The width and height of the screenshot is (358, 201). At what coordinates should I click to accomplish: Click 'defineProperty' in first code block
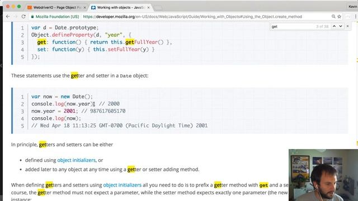point(73,35)
